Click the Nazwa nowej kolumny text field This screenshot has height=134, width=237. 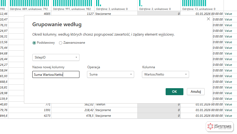click(x=56, y=74)
